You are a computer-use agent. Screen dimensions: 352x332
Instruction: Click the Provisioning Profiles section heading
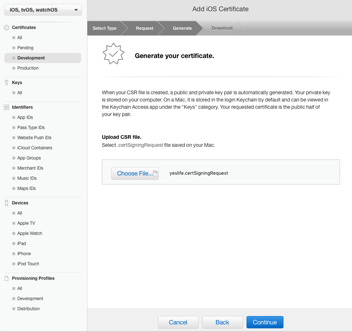click(33, 278)
